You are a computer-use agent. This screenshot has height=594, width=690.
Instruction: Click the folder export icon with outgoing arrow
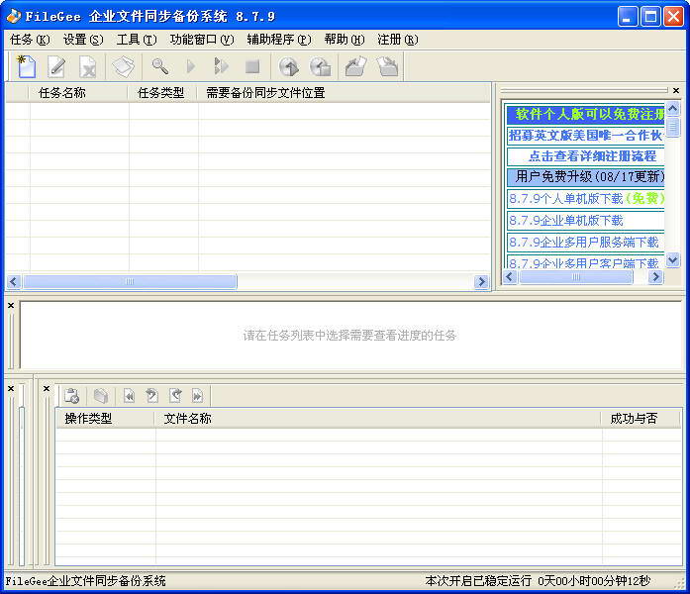pos(355,66)
